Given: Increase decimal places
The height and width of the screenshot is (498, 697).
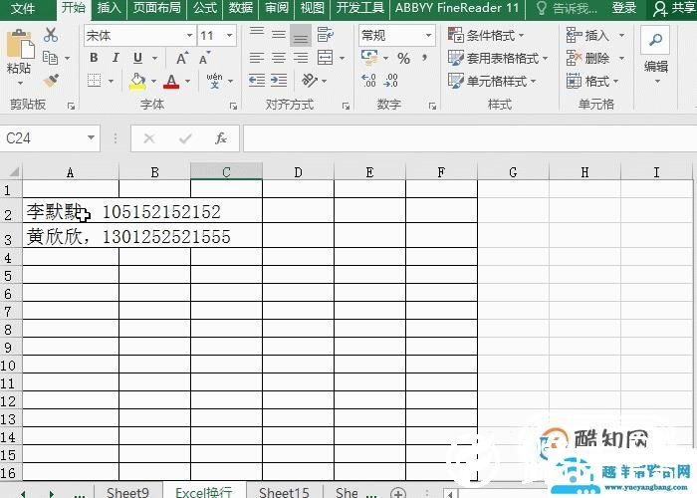Looking at the screenshot, I should pyautogui.click(x=369, y=81).
